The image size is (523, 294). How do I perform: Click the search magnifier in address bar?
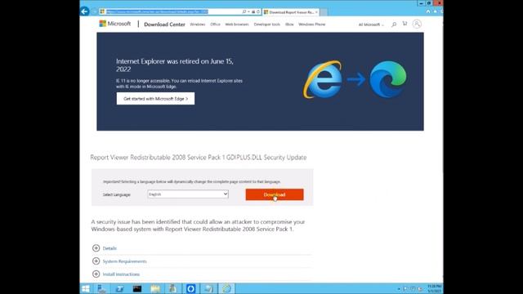244,11
